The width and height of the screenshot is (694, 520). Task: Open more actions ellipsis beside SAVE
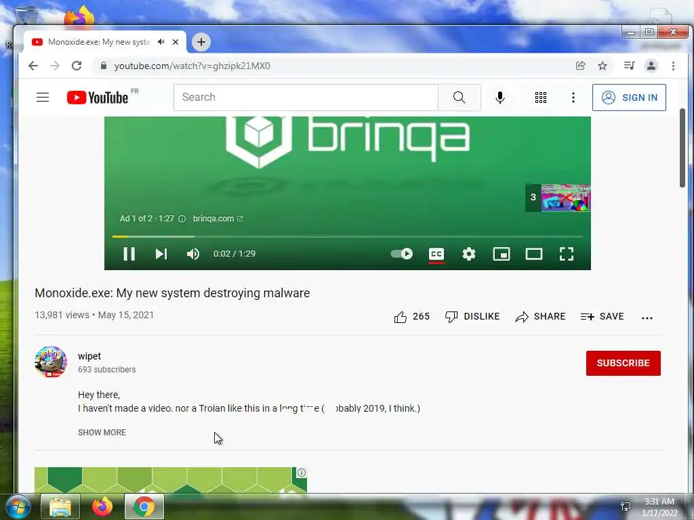(x=647, y=318)
